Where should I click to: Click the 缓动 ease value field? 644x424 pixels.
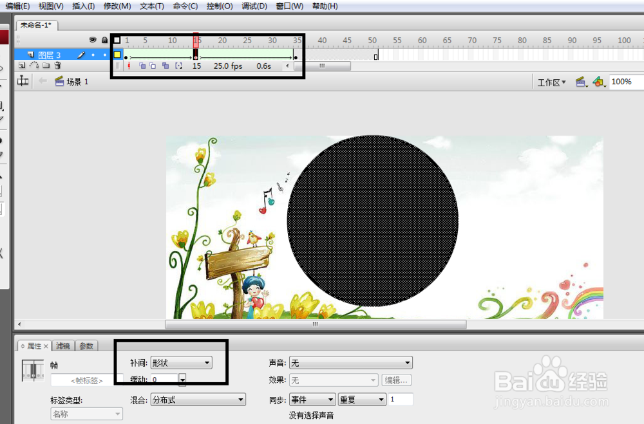(164, 380)
